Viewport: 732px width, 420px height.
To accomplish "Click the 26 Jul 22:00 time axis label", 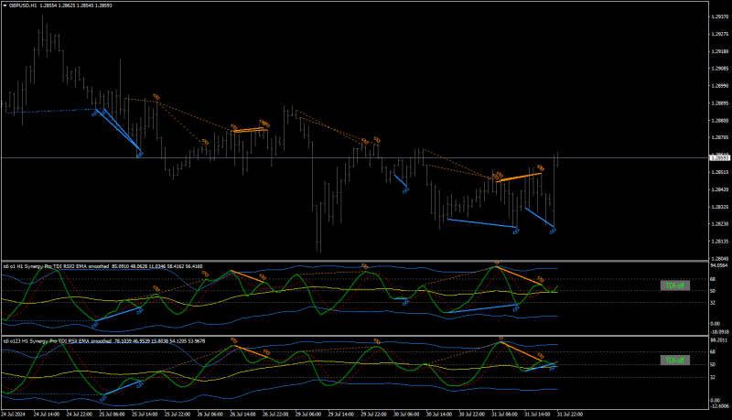I will tap(274, 414).
